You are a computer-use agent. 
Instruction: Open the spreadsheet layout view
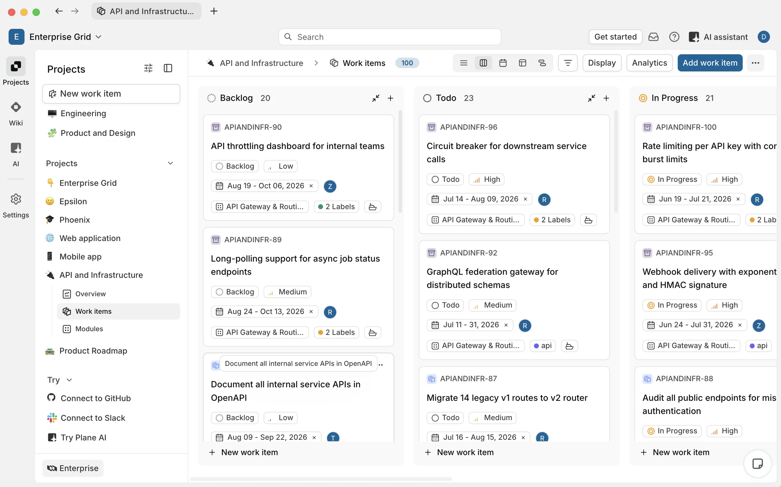tap(523, 63)
